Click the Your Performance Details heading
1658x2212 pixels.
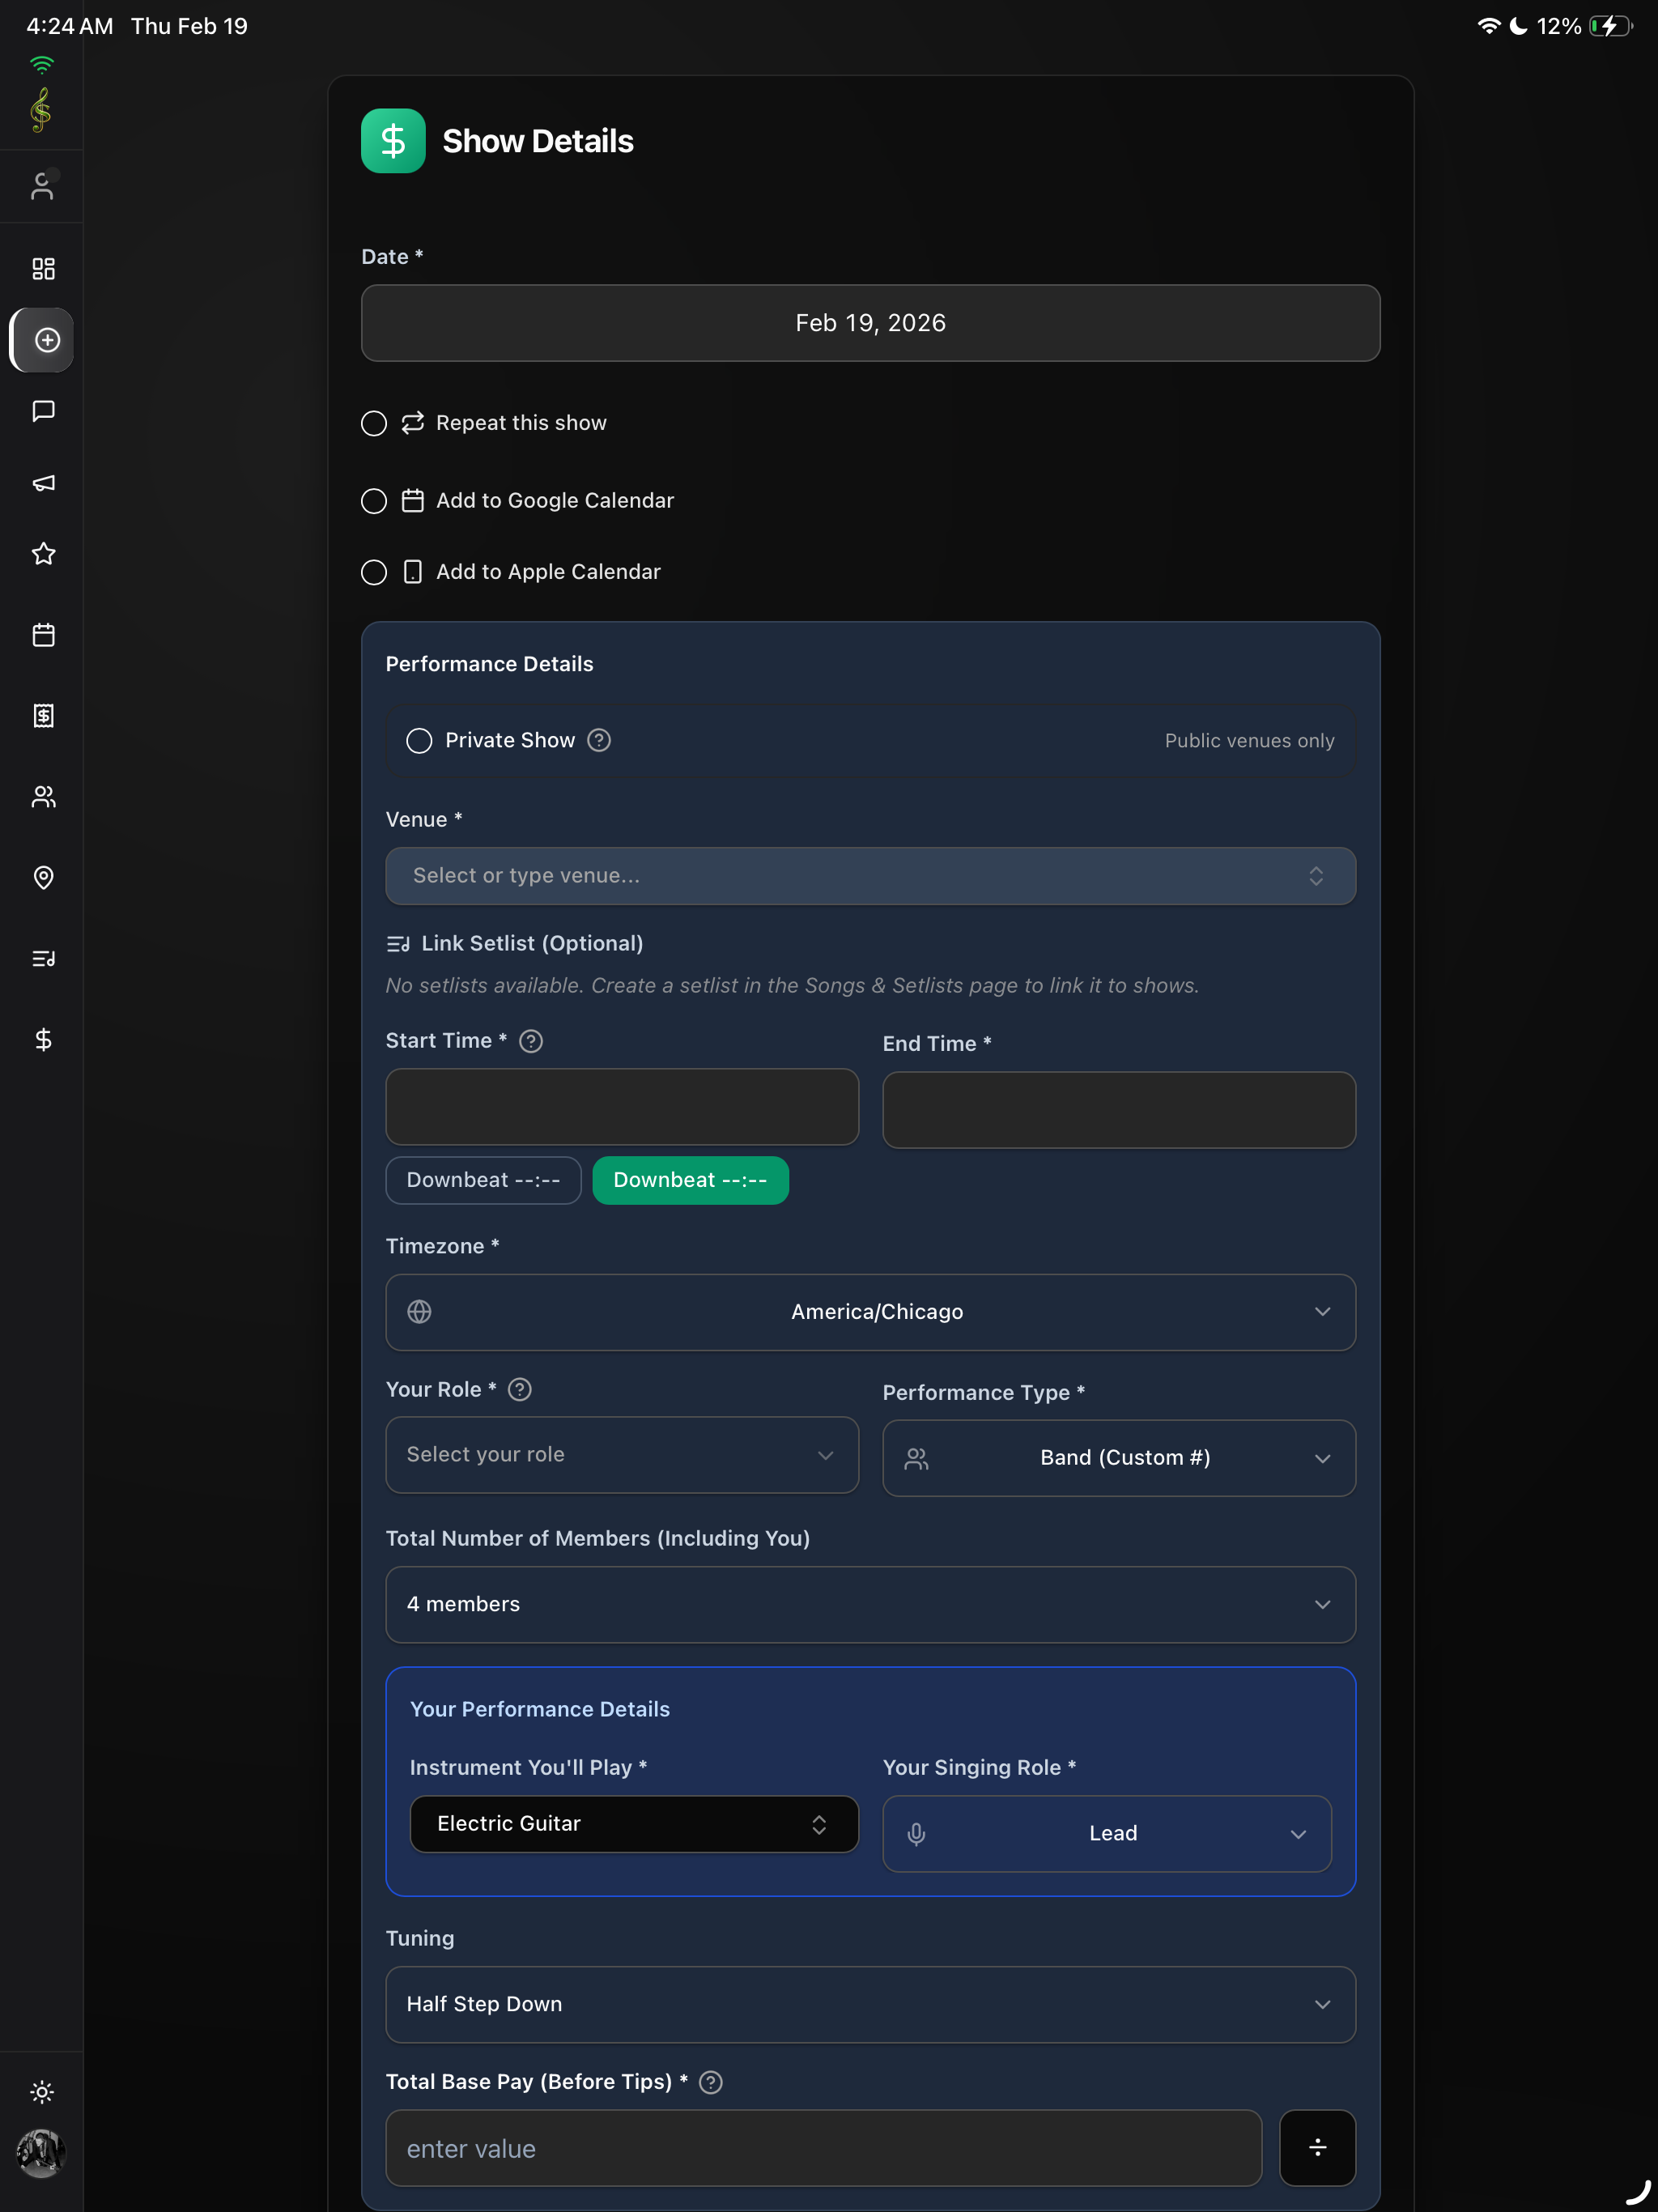coord(540,1709)
